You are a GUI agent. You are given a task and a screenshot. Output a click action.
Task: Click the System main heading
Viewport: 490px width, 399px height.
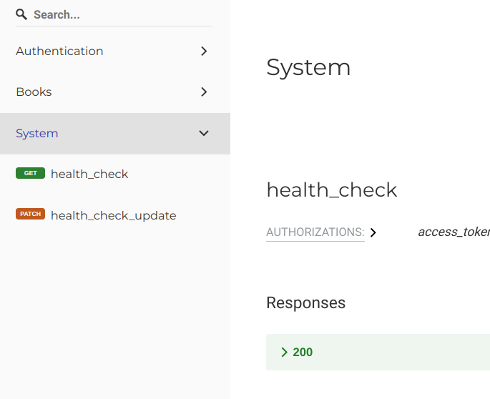(308, 67)
